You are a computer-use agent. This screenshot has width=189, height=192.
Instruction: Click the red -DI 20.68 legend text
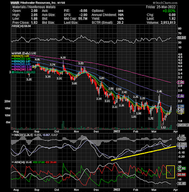coord(51,162)
